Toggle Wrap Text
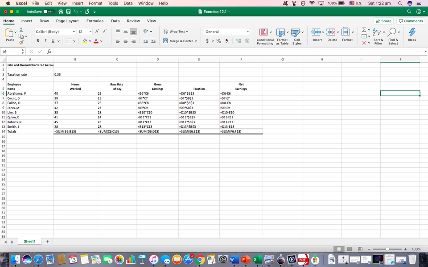 (x=176, y=32)
